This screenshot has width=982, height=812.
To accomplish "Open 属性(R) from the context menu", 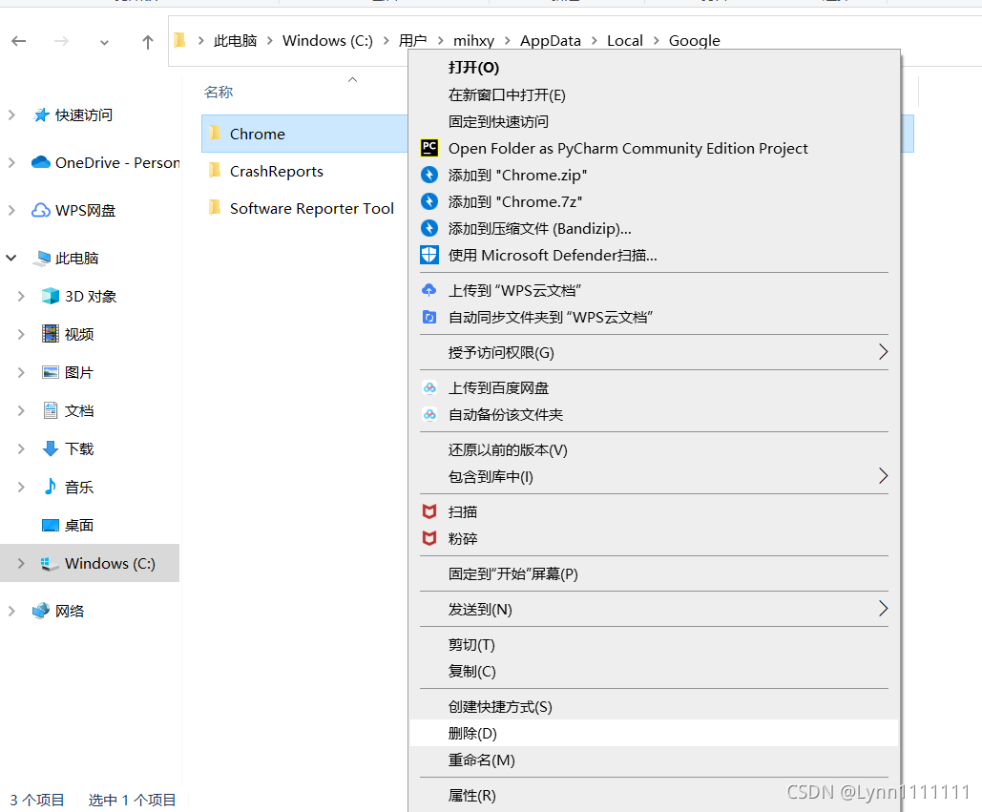I will point(655,795).
